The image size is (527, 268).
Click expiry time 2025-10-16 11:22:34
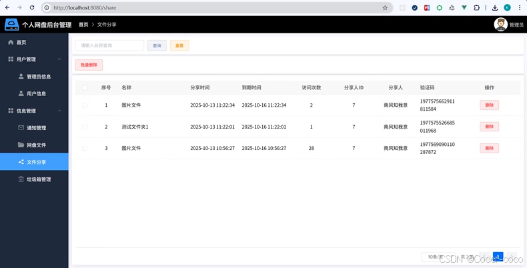[264, 105]
